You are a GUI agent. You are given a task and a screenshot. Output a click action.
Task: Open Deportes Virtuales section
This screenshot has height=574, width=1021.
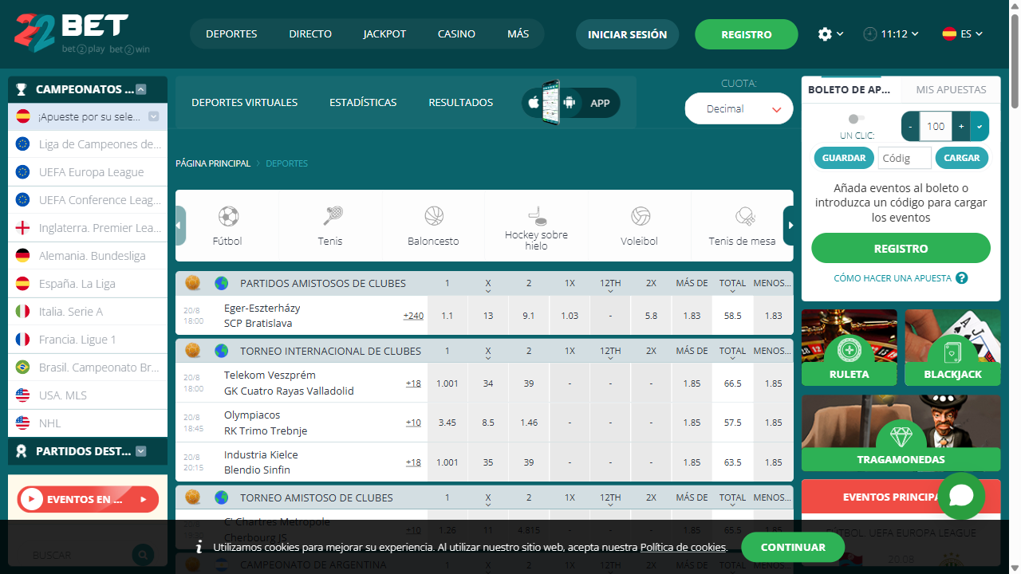click(x=245, y=102)
